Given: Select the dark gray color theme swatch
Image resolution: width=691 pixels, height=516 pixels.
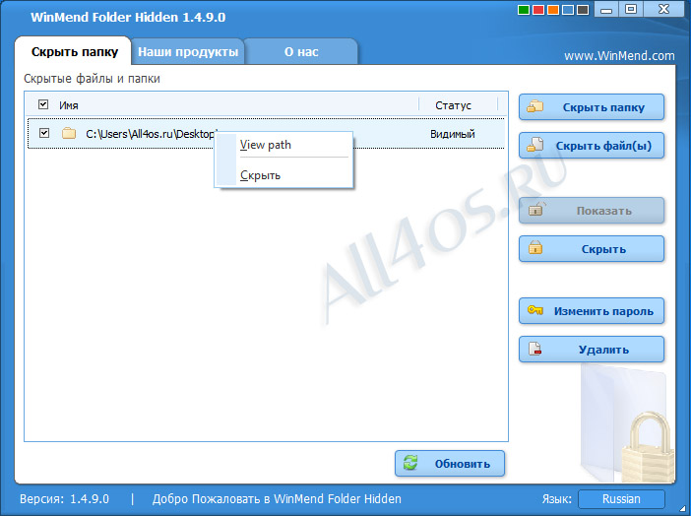Looking at the screenshot, I should click(x=583, y=10).
